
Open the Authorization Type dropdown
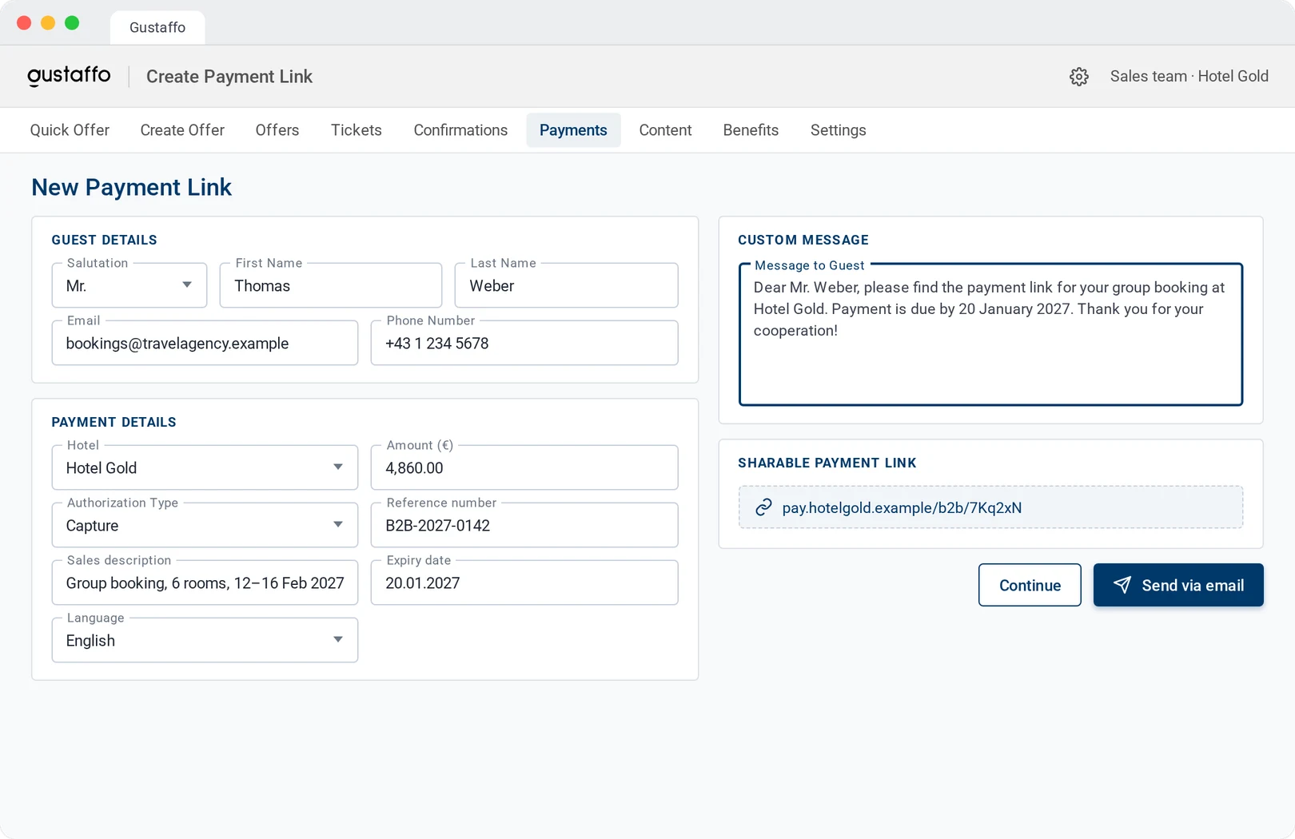pos(205,525)
